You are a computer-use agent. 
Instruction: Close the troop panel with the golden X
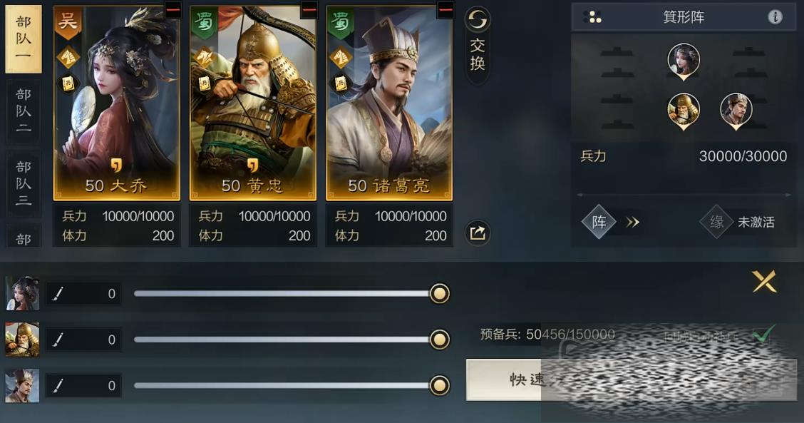764,281
